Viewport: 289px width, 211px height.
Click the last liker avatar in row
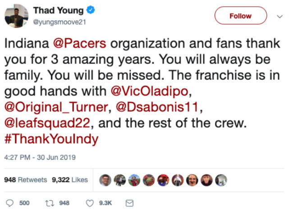pyautogui.click(x=221, y=180)
